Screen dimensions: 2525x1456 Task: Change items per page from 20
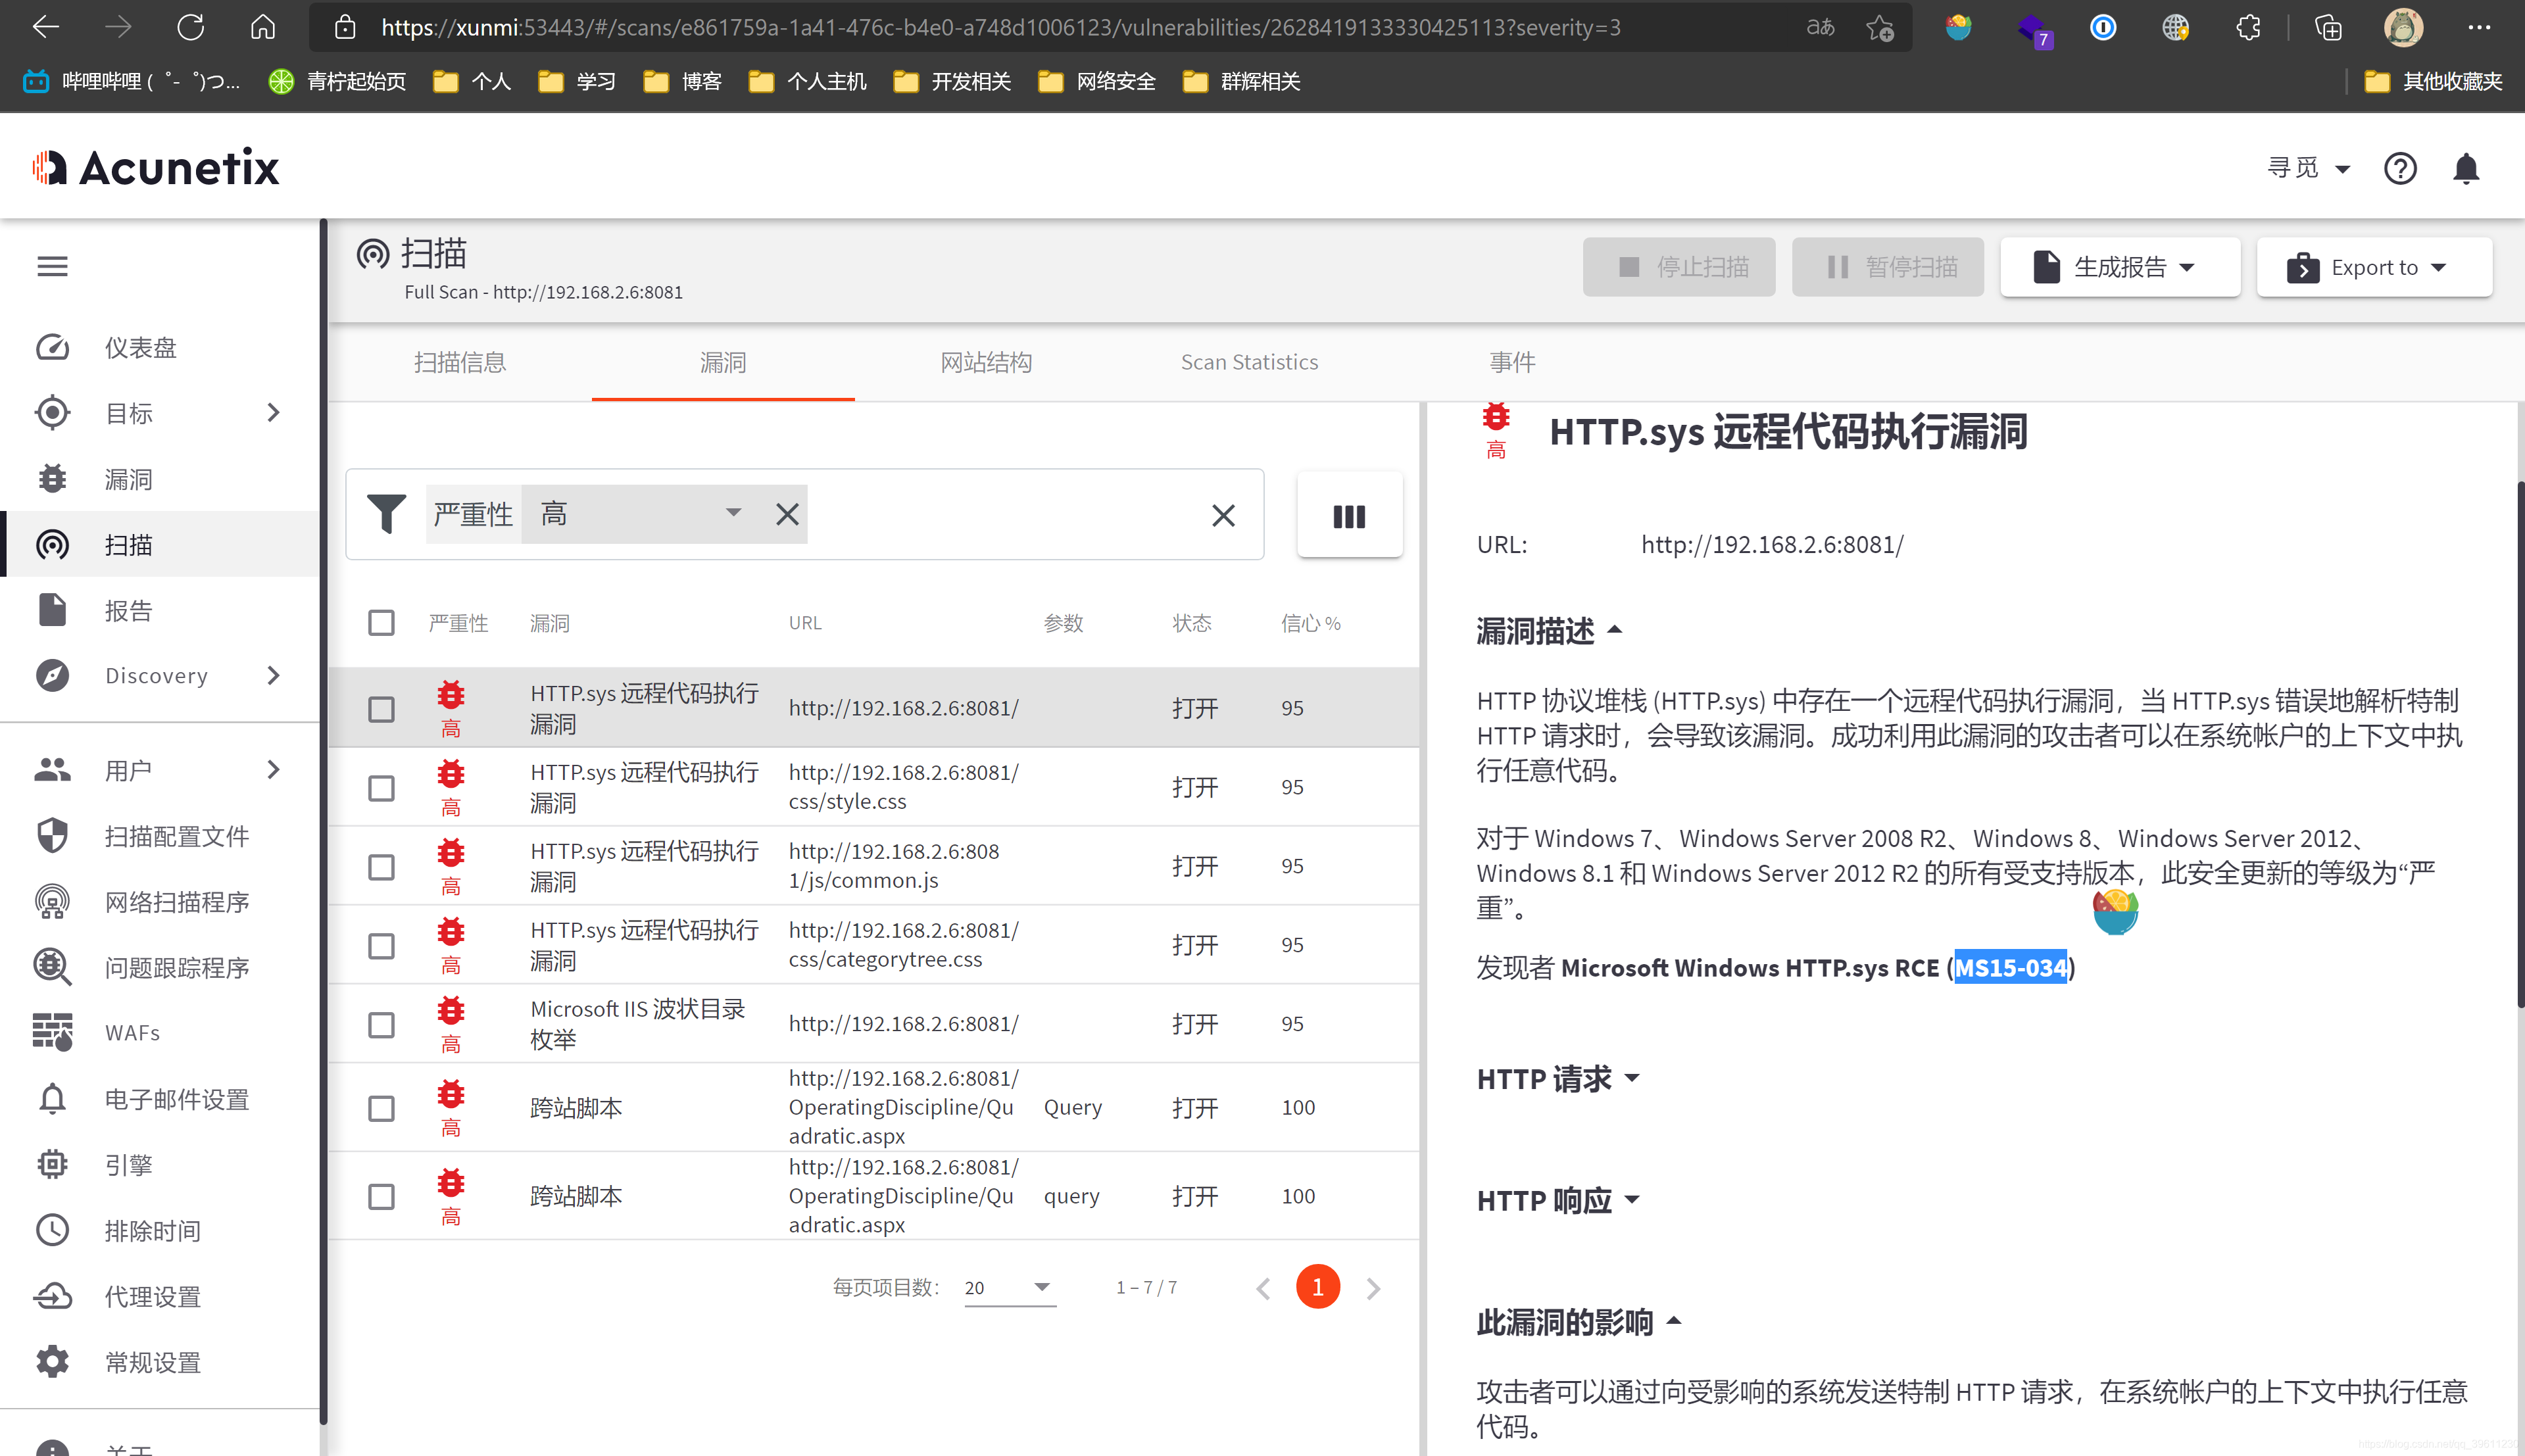pos(1009,1288)
